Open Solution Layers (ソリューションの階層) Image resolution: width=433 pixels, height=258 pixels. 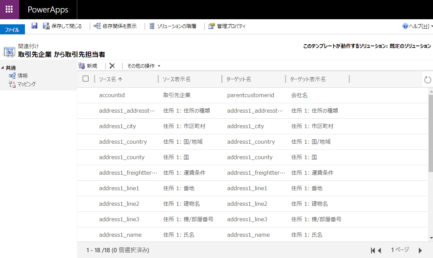(x=173, y=26)
